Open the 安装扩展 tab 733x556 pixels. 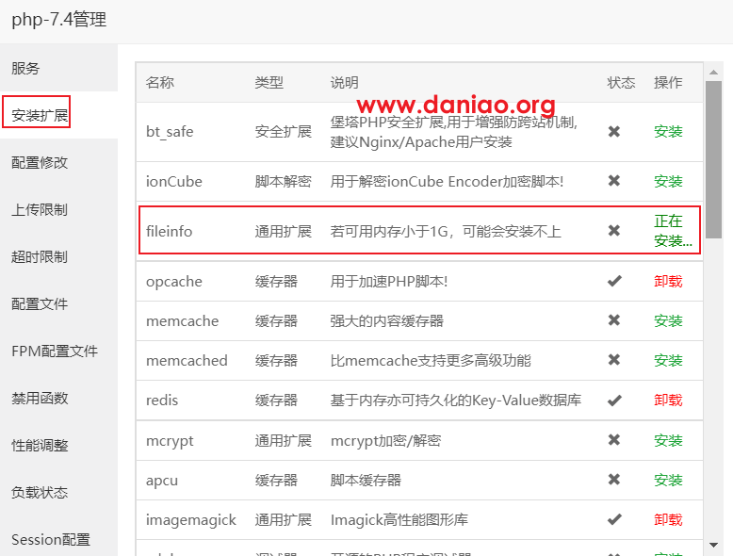[x=40, y=115]
